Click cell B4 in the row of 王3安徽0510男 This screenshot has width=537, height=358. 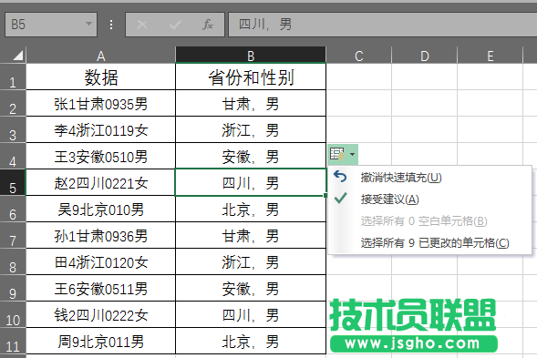(x=251, y=157)
